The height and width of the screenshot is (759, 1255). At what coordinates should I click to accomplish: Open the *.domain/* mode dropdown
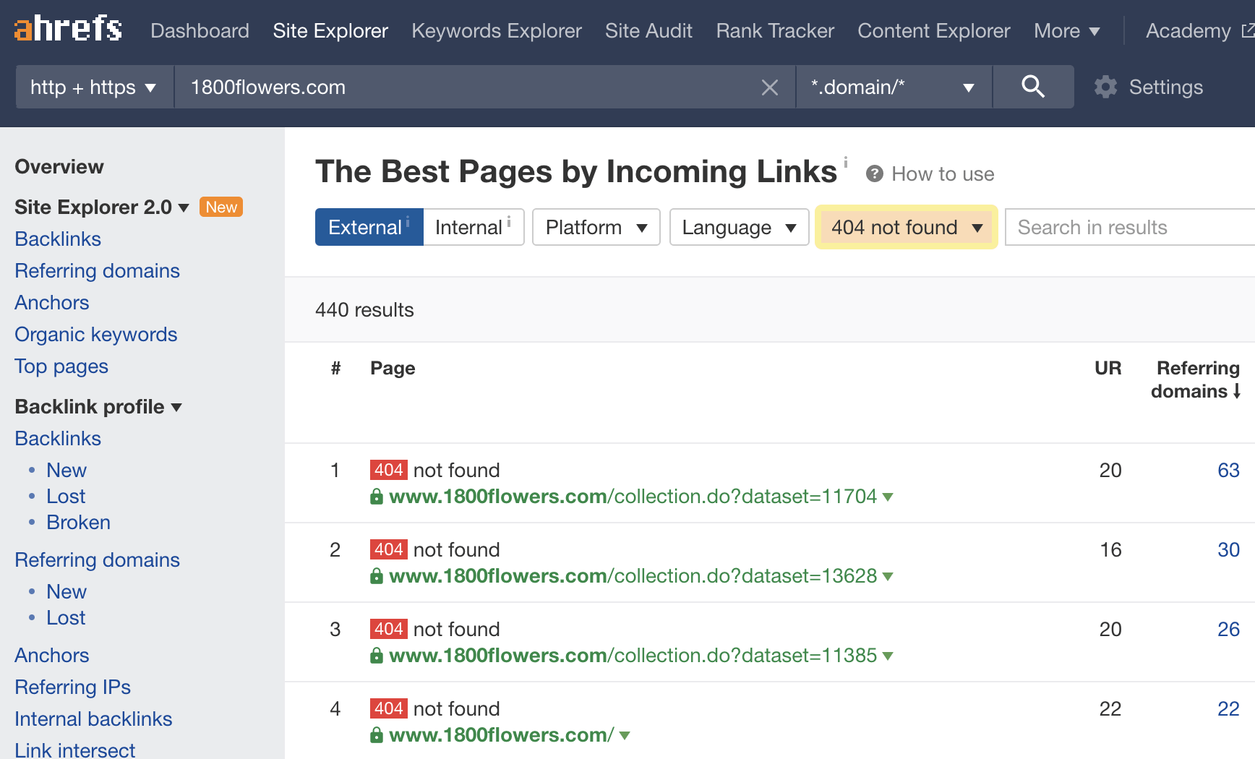[893, 87]
